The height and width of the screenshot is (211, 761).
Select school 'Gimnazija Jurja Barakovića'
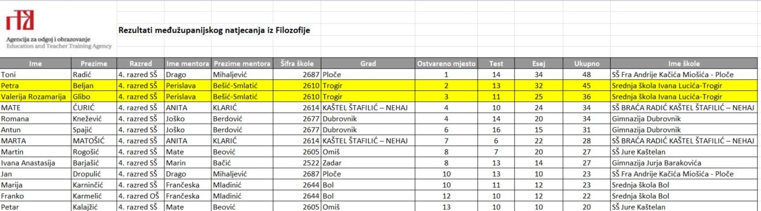pyautogui.click(x=684, y=163)
